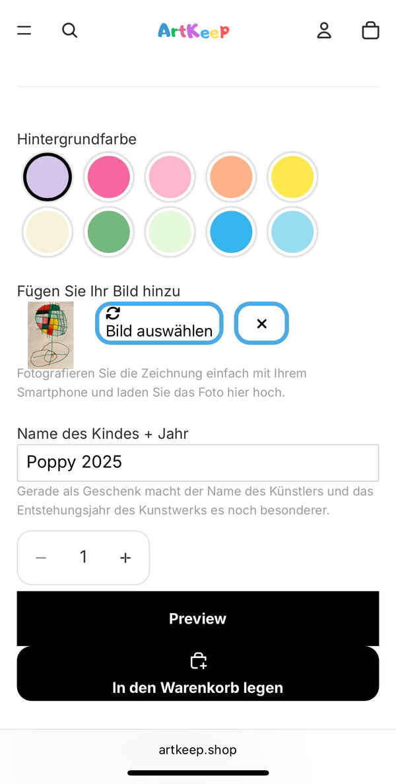Edit the Poppy 2025 name field
Image resolution: width=396 pixels, height=784 pixels.
click(198, 463)
